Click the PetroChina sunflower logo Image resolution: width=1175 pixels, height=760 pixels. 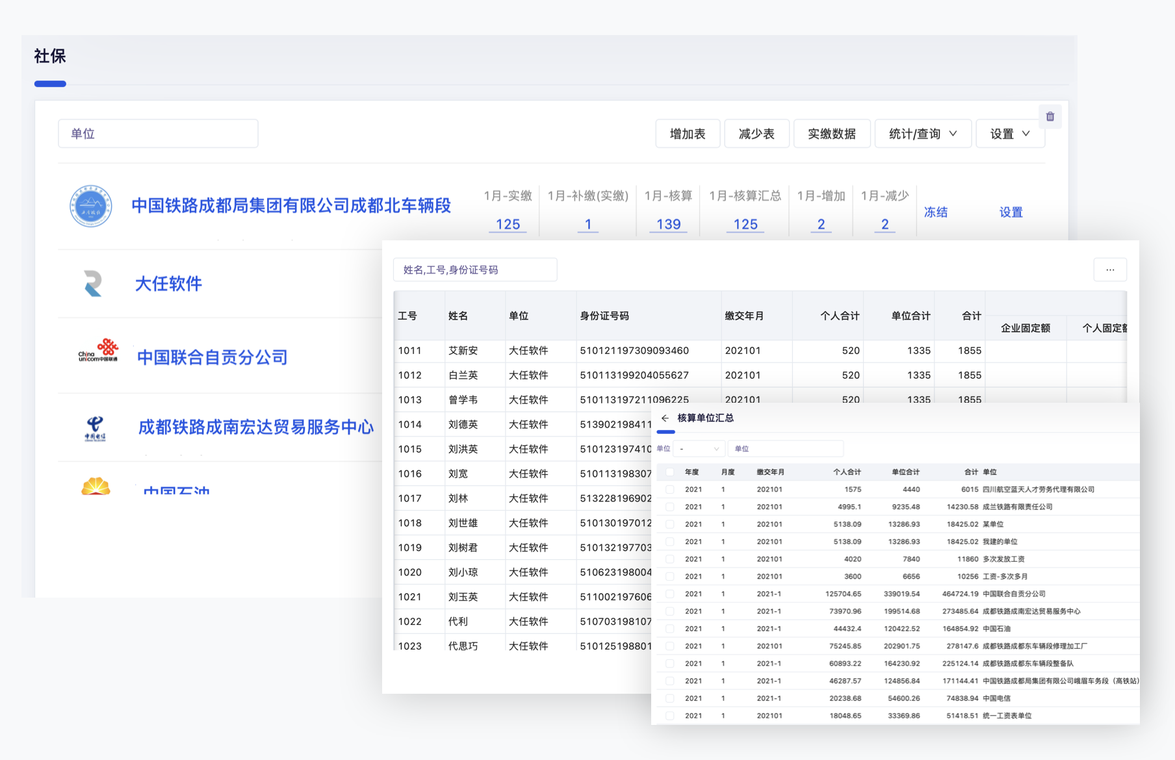[96, 486]
